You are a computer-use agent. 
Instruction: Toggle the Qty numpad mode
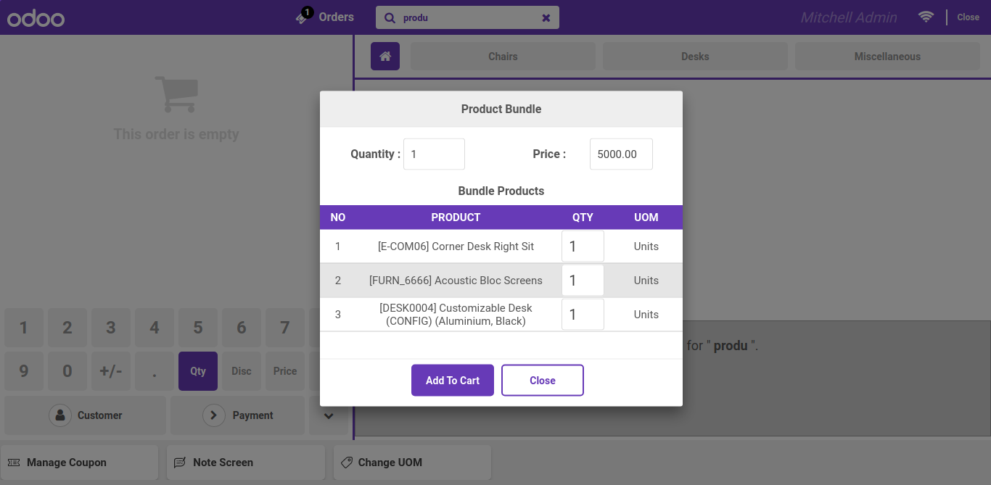198,371
